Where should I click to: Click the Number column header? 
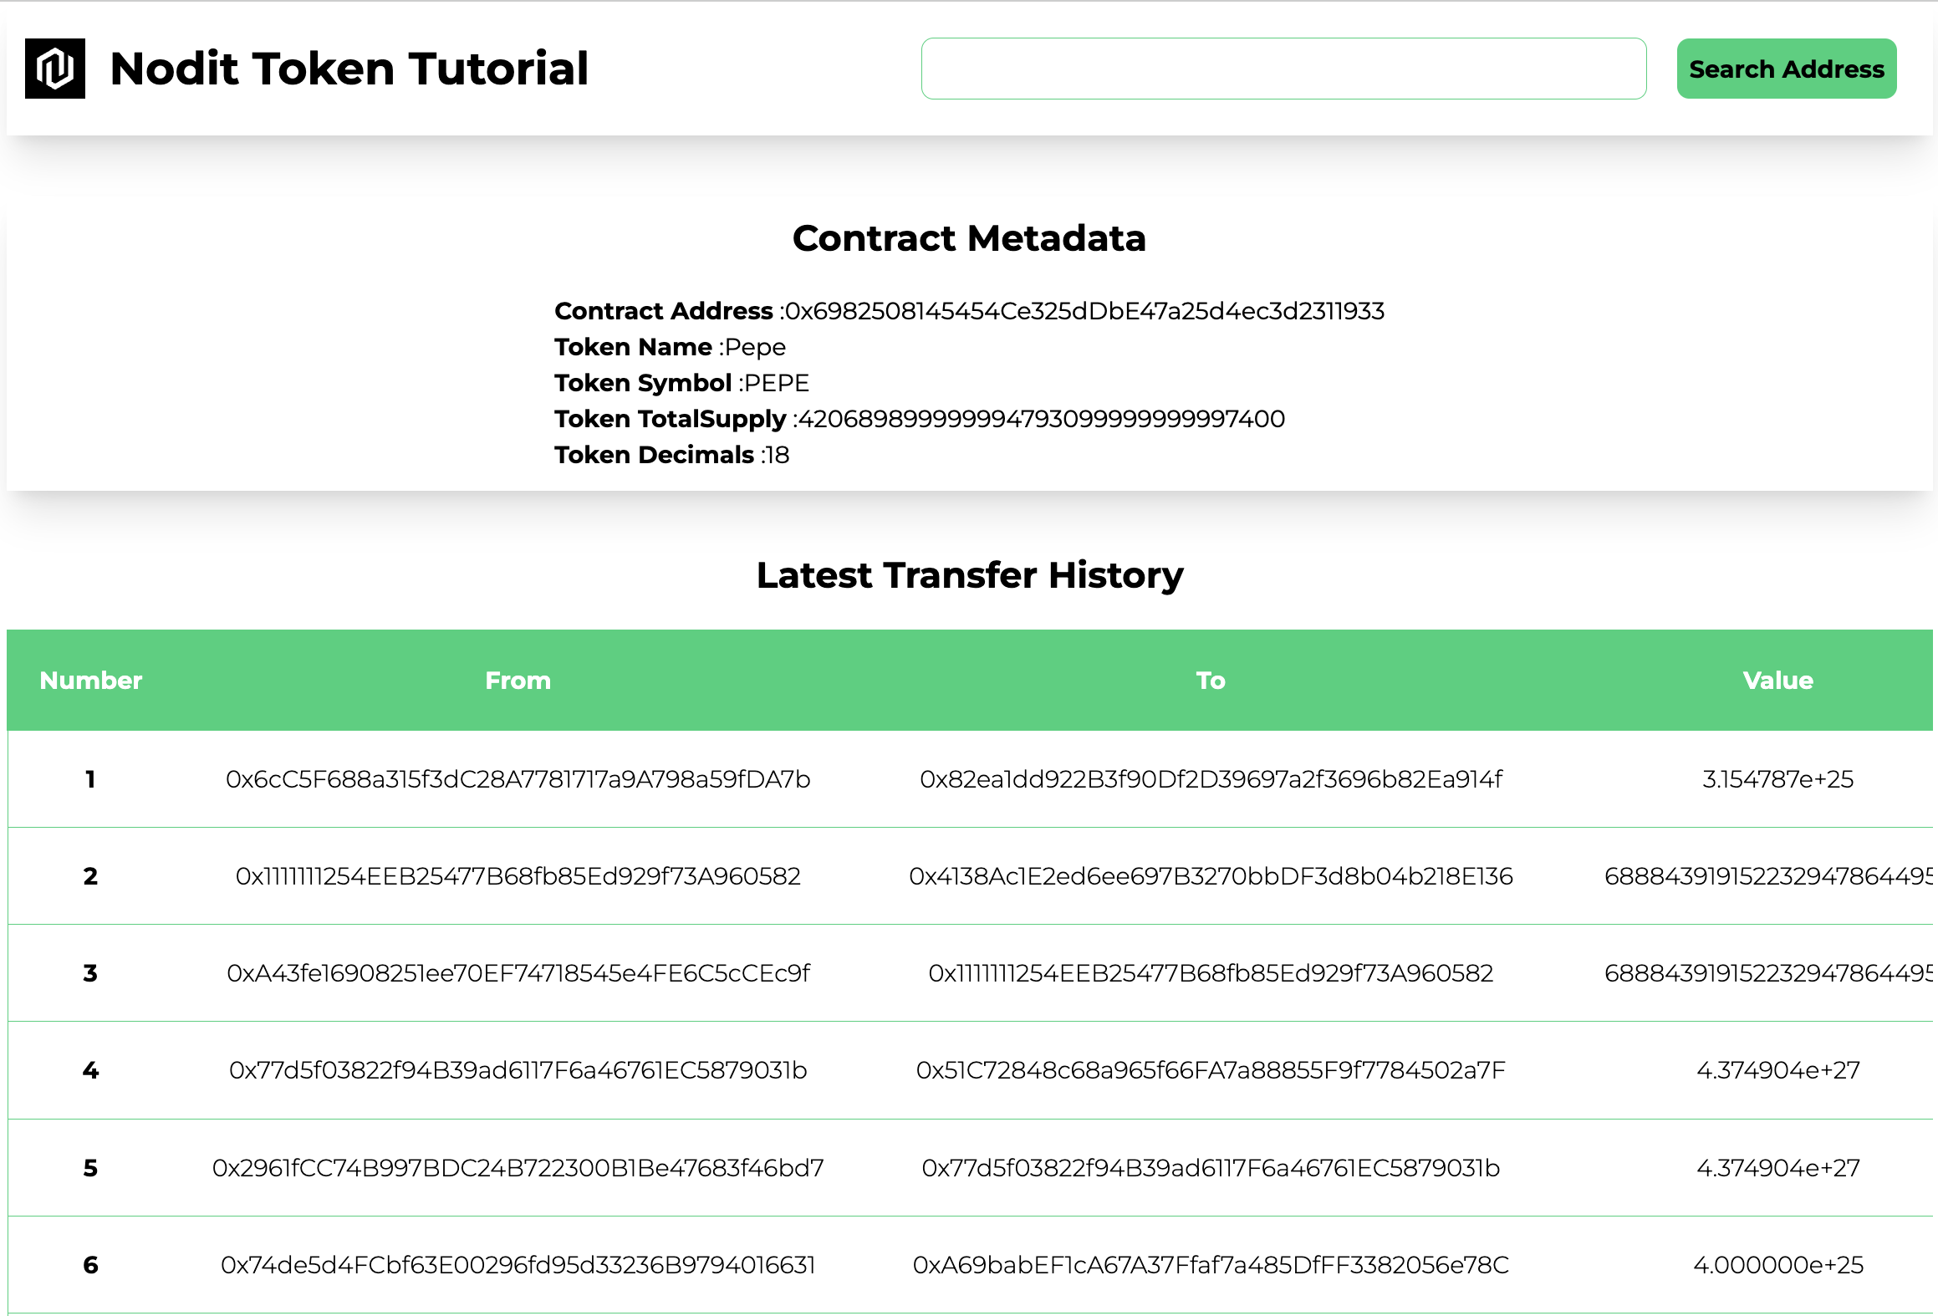tap(91, 680)
